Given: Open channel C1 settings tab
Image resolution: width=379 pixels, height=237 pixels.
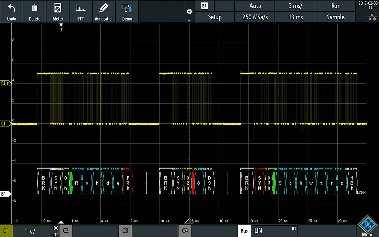Looking at the screenshot, I should click(6, 231).
